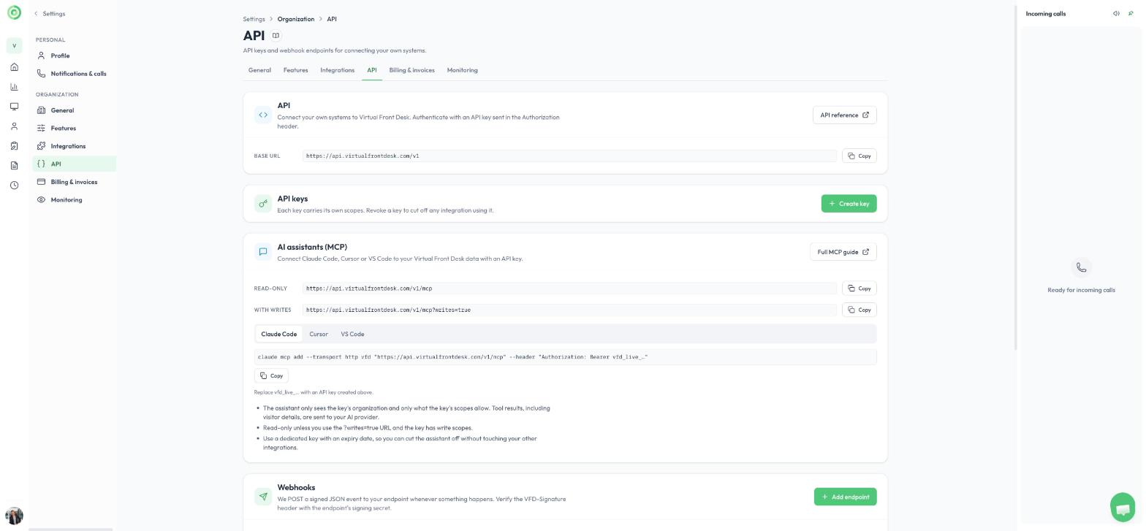
Task: Click the clipboard icon in the left rail
Action: (x=14, y=146)
